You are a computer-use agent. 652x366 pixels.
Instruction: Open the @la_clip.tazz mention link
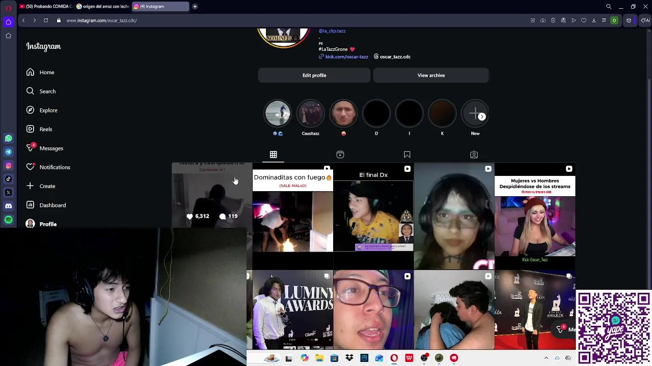(332, 31)
